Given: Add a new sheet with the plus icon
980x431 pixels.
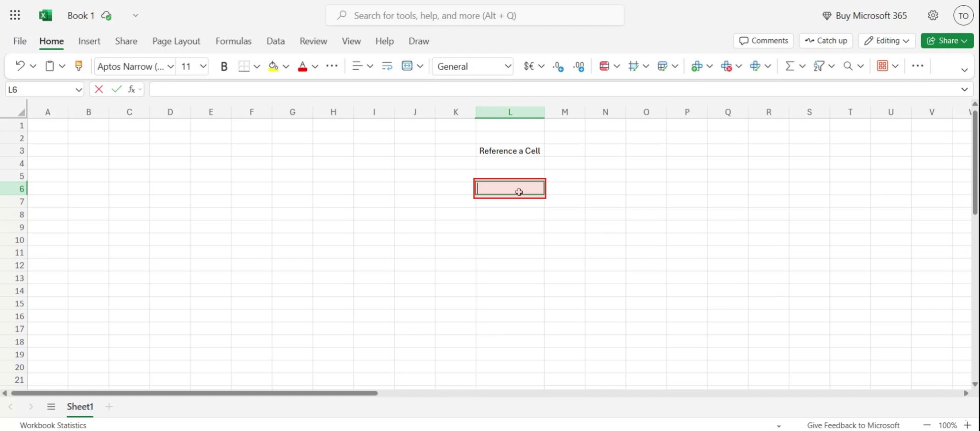Looking at the screenshot, I should pos(109,407).
